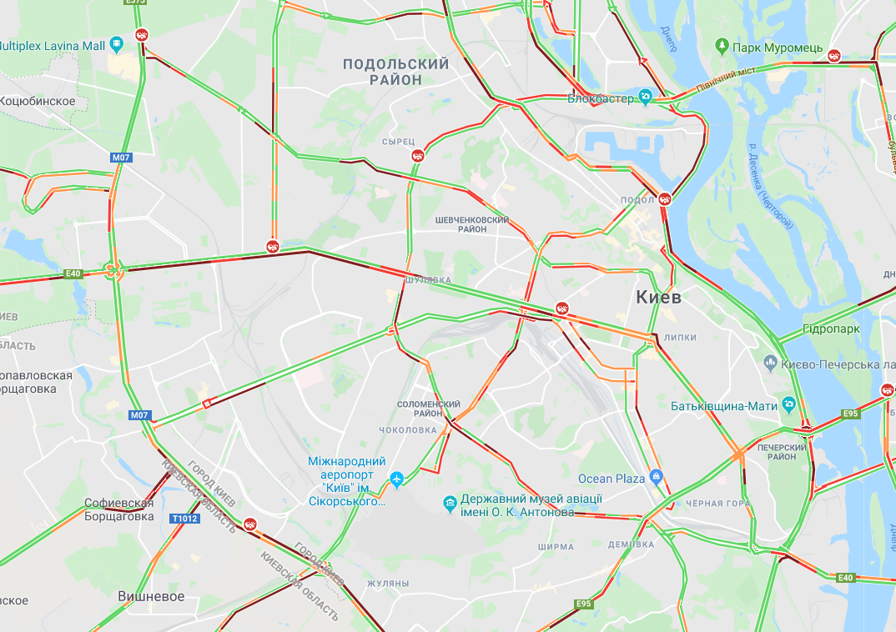Click the traffic incident icon near Сырец
896x632 pixels.
418,156
